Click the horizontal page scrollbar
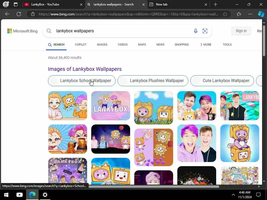The width and height of the screenshot is (267, 200). [153, 186]
